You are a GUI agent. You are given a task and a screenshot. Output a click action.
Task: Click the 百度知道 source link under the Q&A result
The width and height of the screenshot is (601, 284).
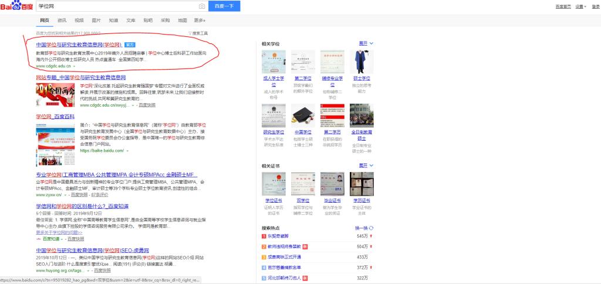point(48,239)
